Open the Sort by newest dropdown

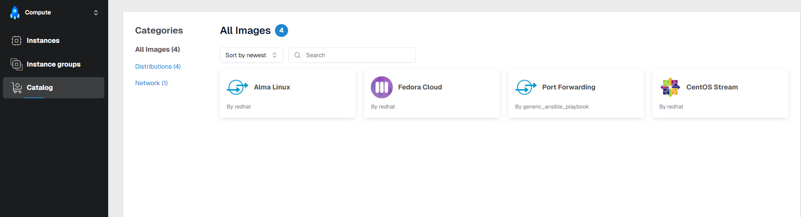(x=251, y=55)
